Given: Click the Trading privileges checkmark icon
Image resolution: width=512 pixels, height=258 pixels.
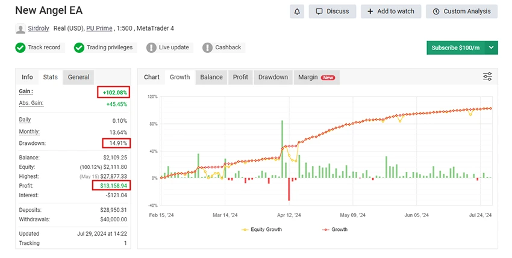Looking at the screenshot, I should point(79,48).
